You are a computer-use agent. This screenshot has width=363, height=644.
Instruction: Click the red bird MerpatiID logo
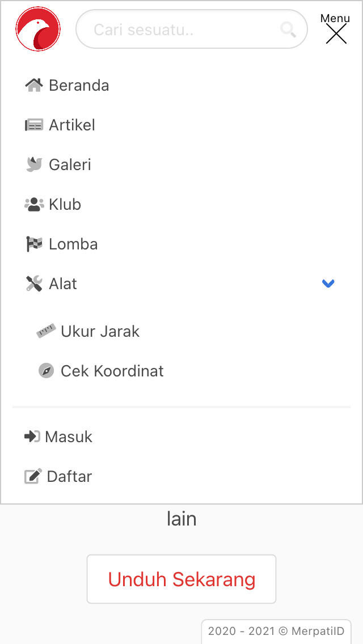pyautogui.click(x=38, y=29)
